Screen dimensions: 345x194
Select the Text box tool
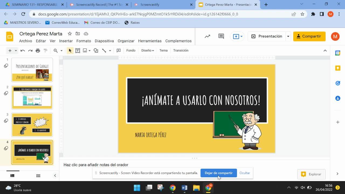point(78,51)
